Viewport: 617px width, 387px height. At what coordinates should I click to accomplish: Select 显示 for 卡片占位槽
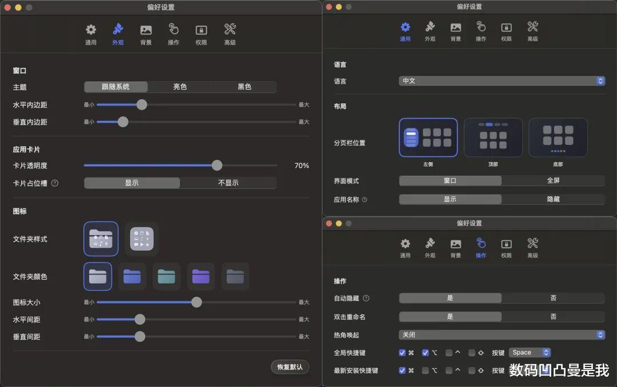(x=132, y=183)
